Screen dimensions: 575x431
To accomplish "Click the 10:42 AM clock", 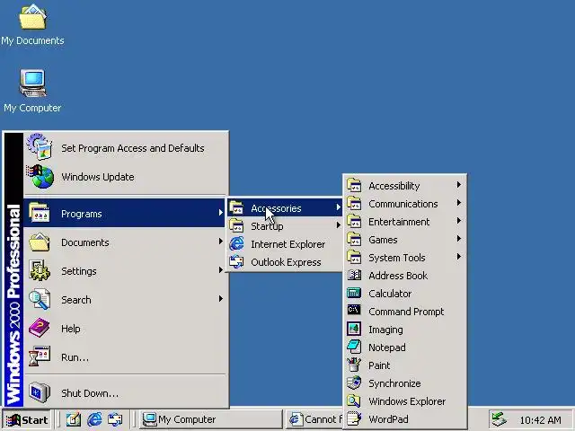I will pos(540,420).
